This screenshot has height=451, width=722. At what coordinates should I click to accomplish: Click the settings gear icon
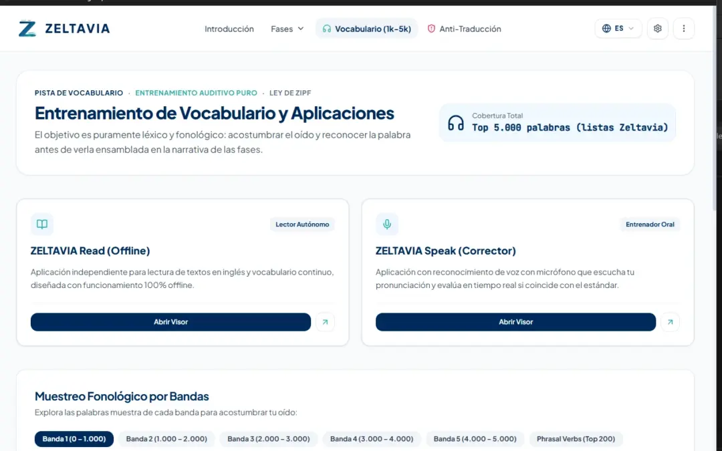[658, 29]
